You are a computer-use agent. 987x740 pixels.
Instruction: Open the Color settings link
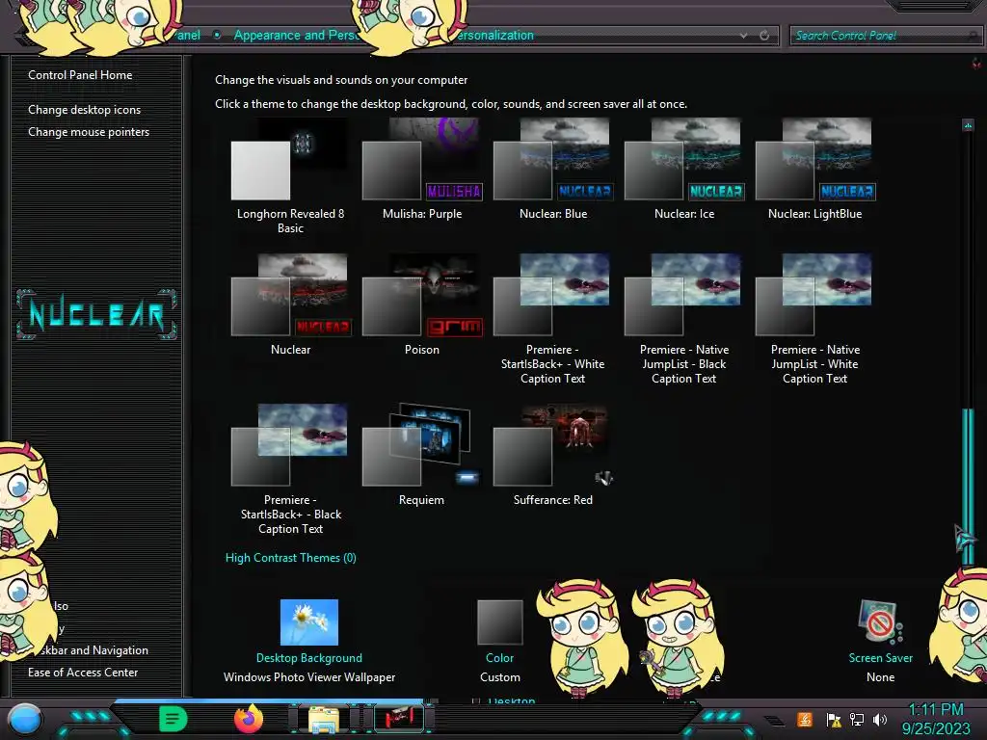pos(500,657)
